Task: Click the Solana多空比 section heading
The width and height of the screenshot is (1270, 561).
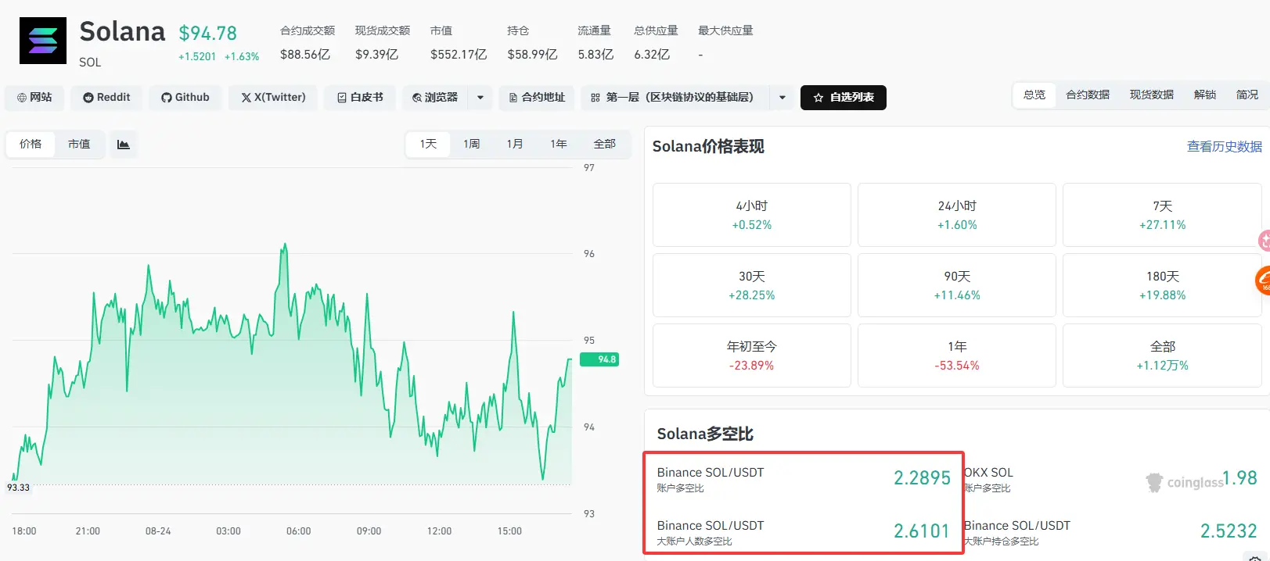Action: [705, 434]
